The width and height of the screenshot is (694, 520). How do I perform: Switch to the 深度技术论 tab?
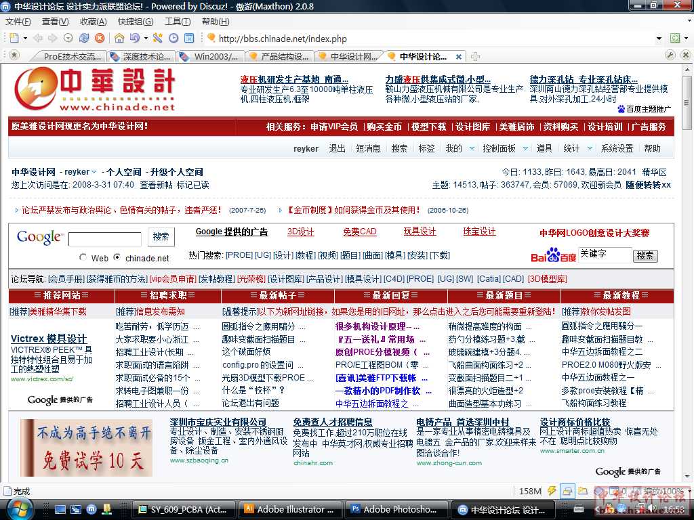(142, 57)
